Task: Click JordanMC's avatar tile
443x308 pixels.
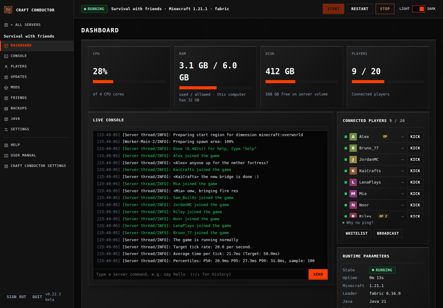Action: click(x=353, y=160)
